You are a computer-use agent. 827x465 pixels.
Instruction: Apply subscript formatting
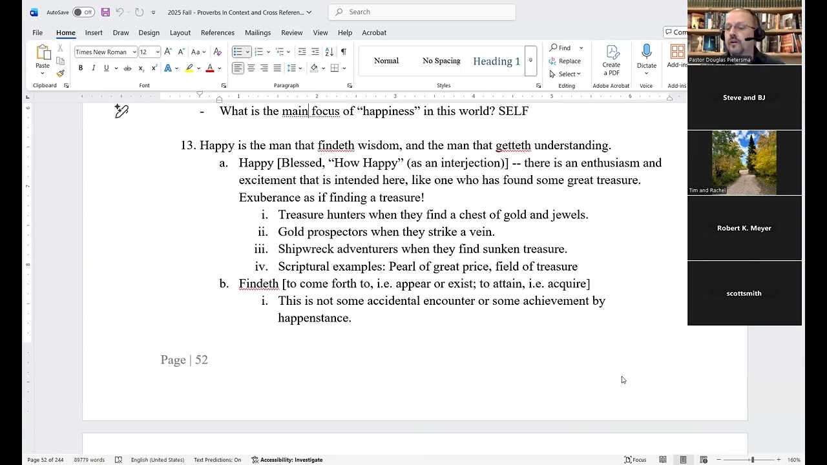coord(141,68)
